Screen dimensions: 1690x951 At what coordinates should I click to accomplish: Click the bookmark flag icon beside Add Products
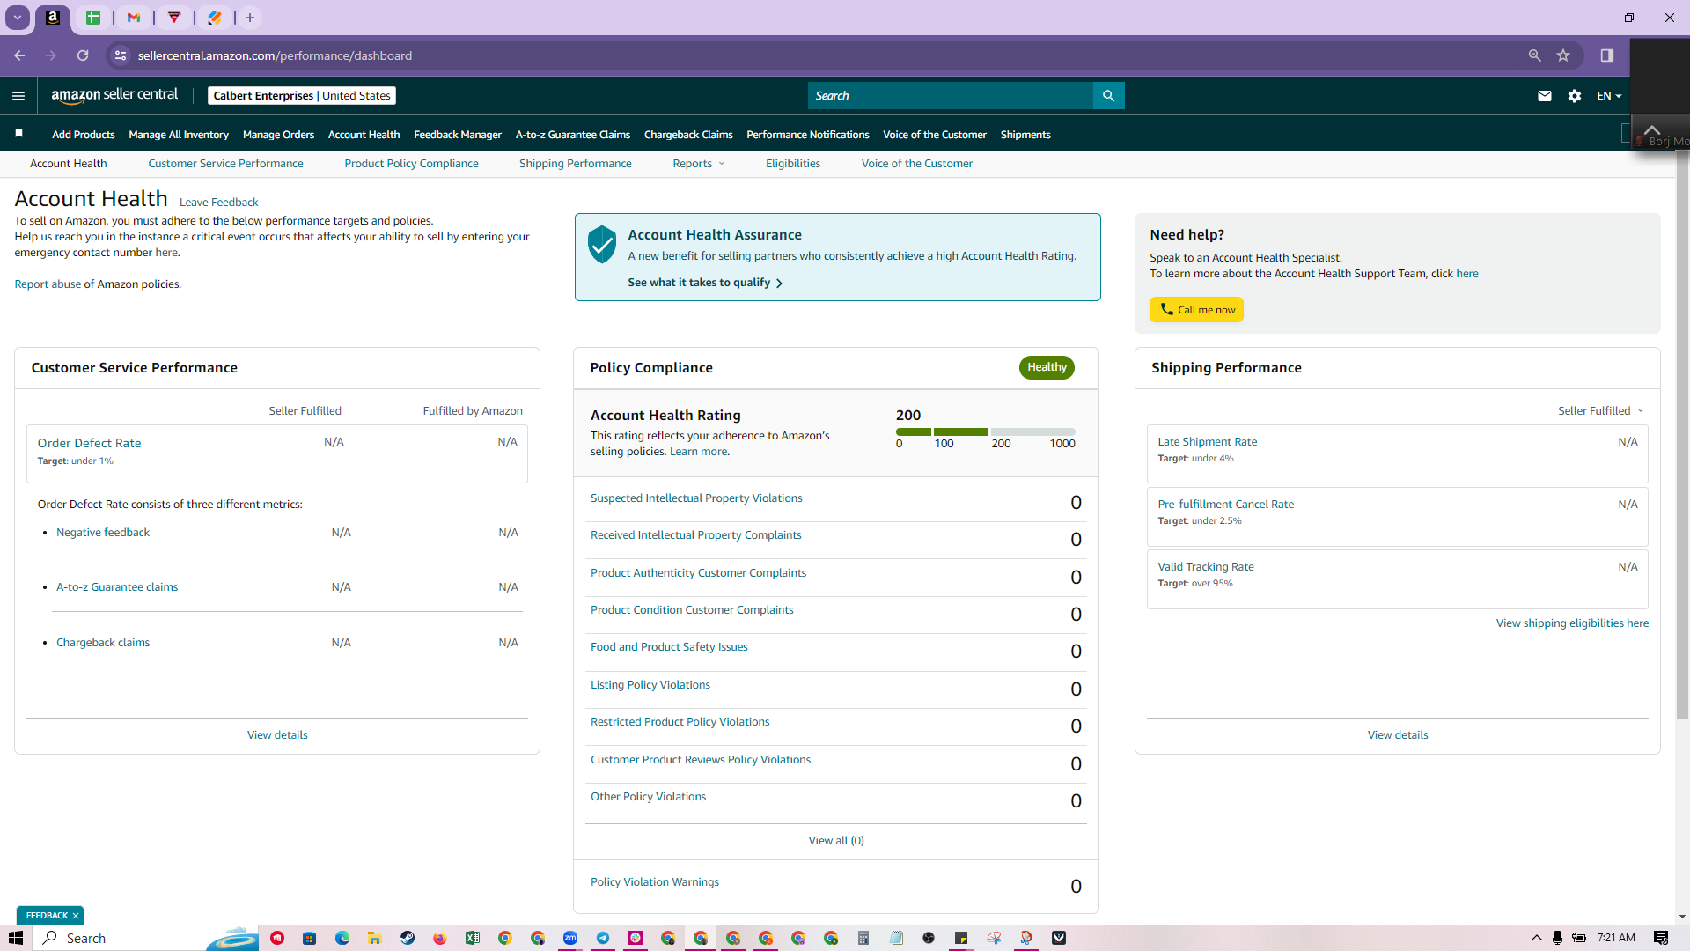18,134
